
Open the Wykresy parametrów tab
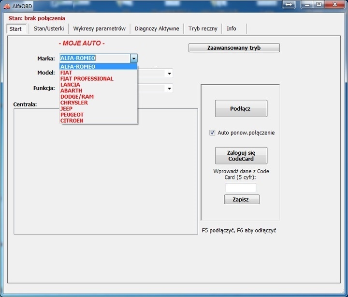99,29
